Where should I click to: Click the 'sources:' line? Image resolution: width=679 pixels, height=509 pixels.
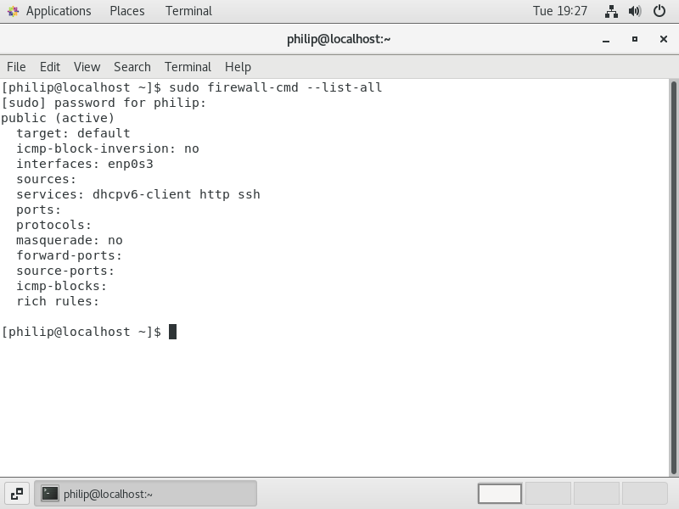pyautogui.click(x=47, y=179)
